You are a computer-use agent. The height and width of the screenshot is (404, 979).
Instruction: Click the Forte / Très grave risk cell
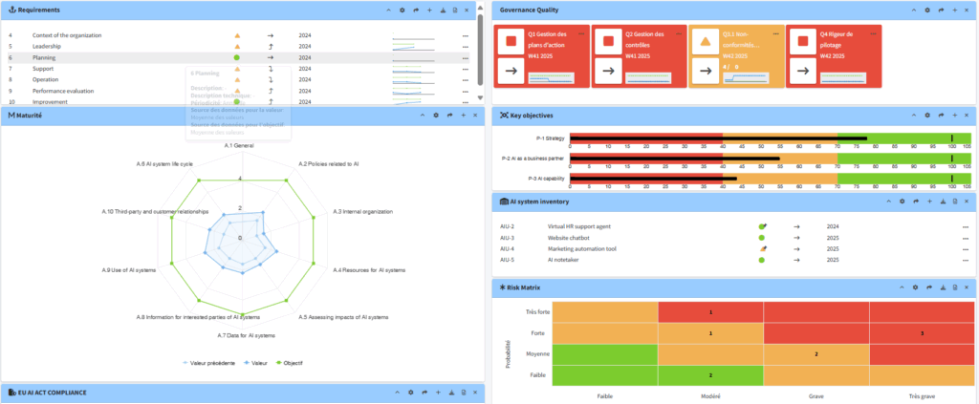(x=921, y=333)
